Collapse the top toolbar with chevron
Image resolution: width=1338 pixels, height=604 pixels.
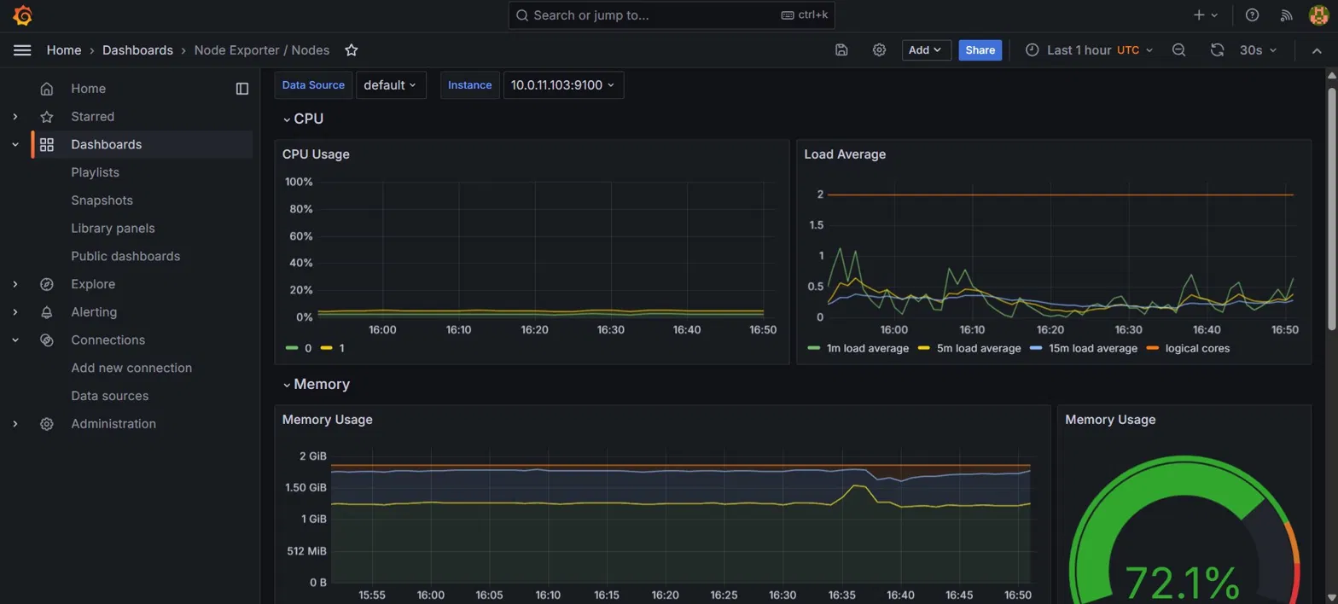(x=1317, y=50)
